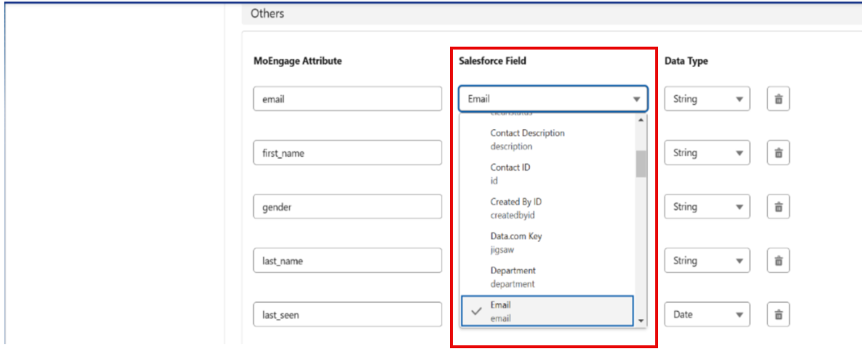Screen dimensions: 862x357
Task: Click the first_name MoEngage attribute field
Action: [x=347, y=153]
